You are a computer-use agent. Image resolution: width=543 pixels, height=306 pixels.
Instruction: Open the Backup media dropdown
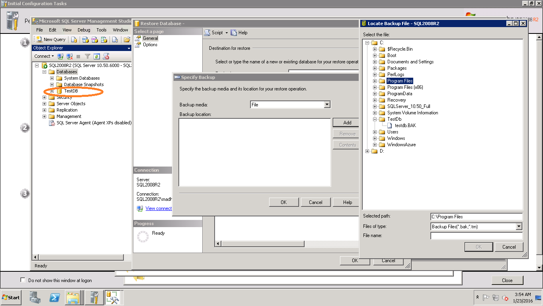[x=327, y=105]
